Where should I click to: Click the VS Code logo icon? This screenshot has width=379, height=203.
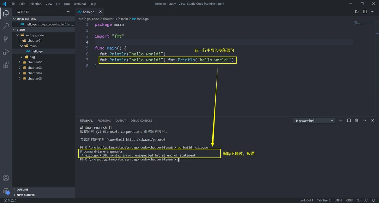click(4, 4)
